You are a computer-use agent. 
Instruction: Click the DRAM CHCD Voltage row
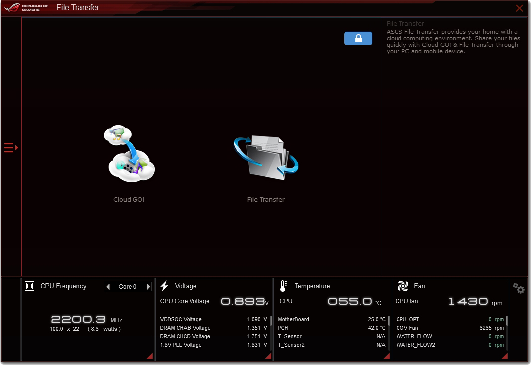pos(214,336)
